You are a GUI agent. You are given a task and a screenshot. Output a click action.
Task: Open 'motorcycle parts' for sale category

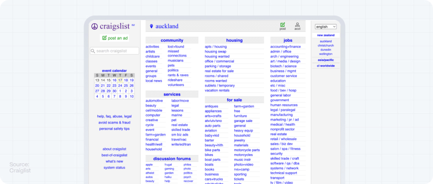[247, 150]
